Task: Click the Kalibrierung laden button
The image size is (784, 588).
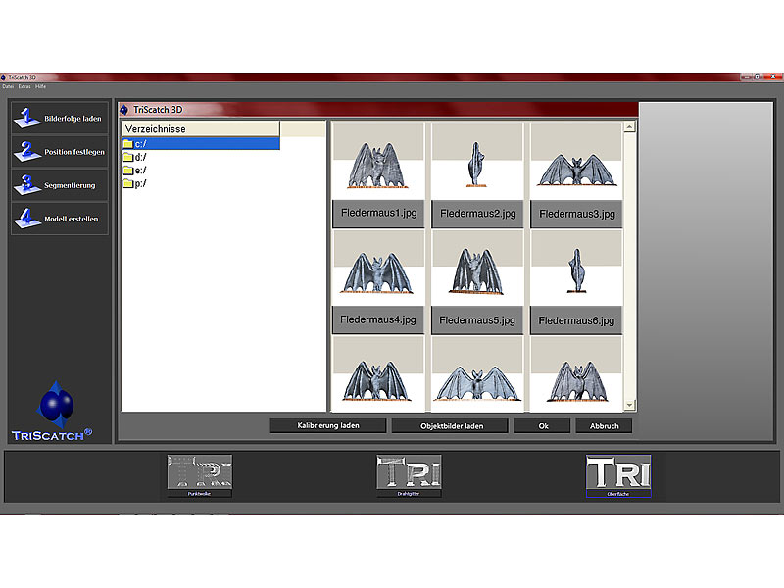Action: point(328,426)
